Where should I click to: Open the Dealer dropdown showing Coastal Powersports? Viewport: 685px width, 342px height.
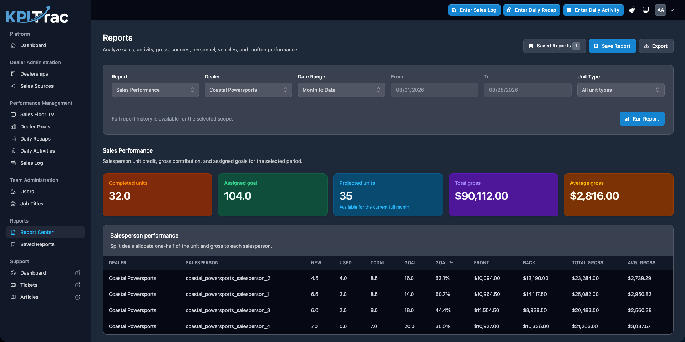248,90
